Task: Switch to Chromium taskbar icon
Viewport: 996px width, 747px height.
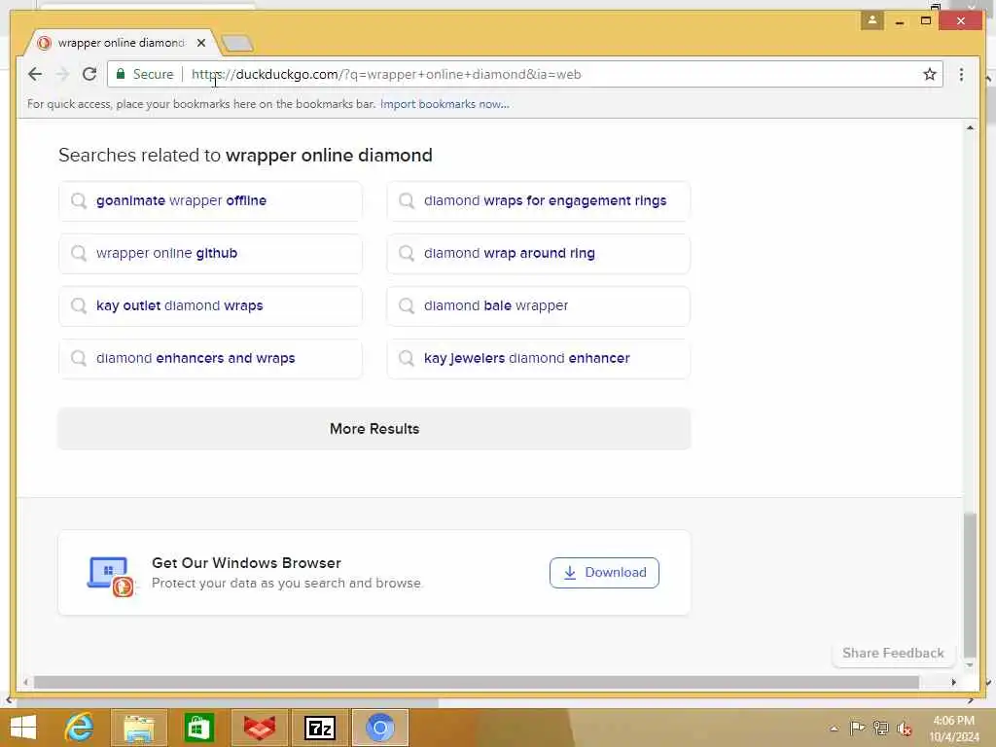Action: [x=380, y=728]
